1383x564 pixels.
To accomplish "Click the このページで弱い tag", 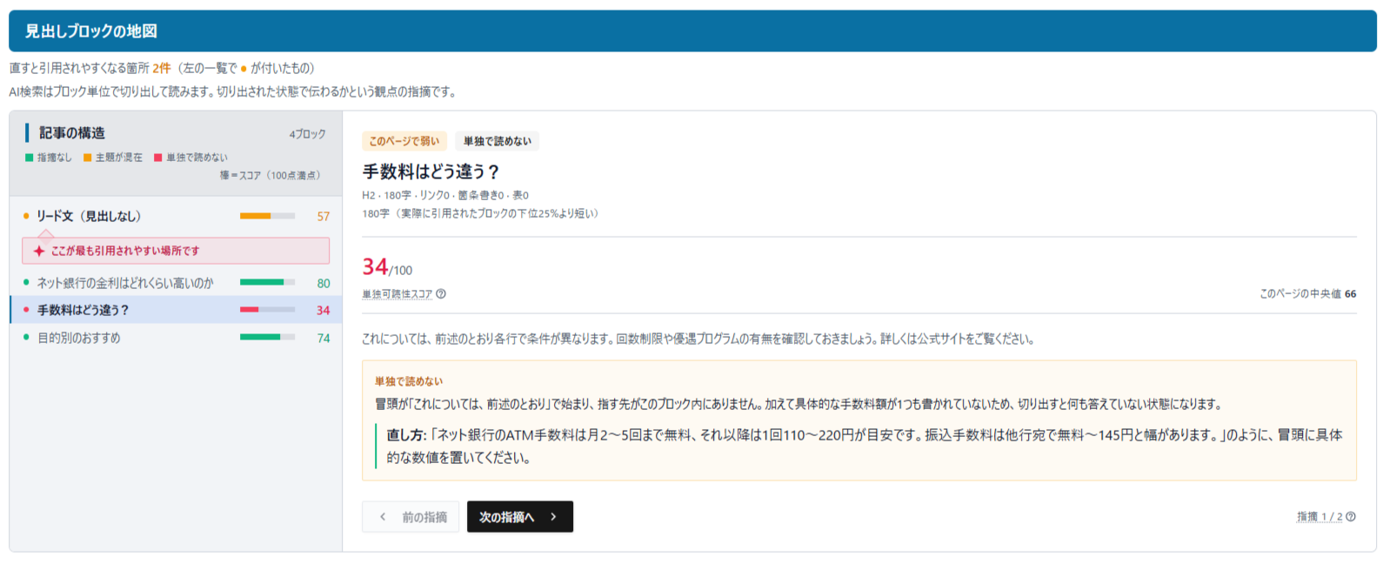I will [404, 141].
